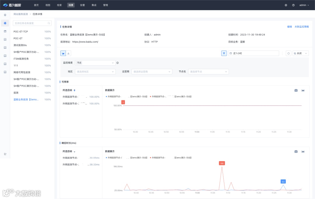Click the availability chart camera snapshot icon
315x199 pixels.
click(x=296, y=90)
